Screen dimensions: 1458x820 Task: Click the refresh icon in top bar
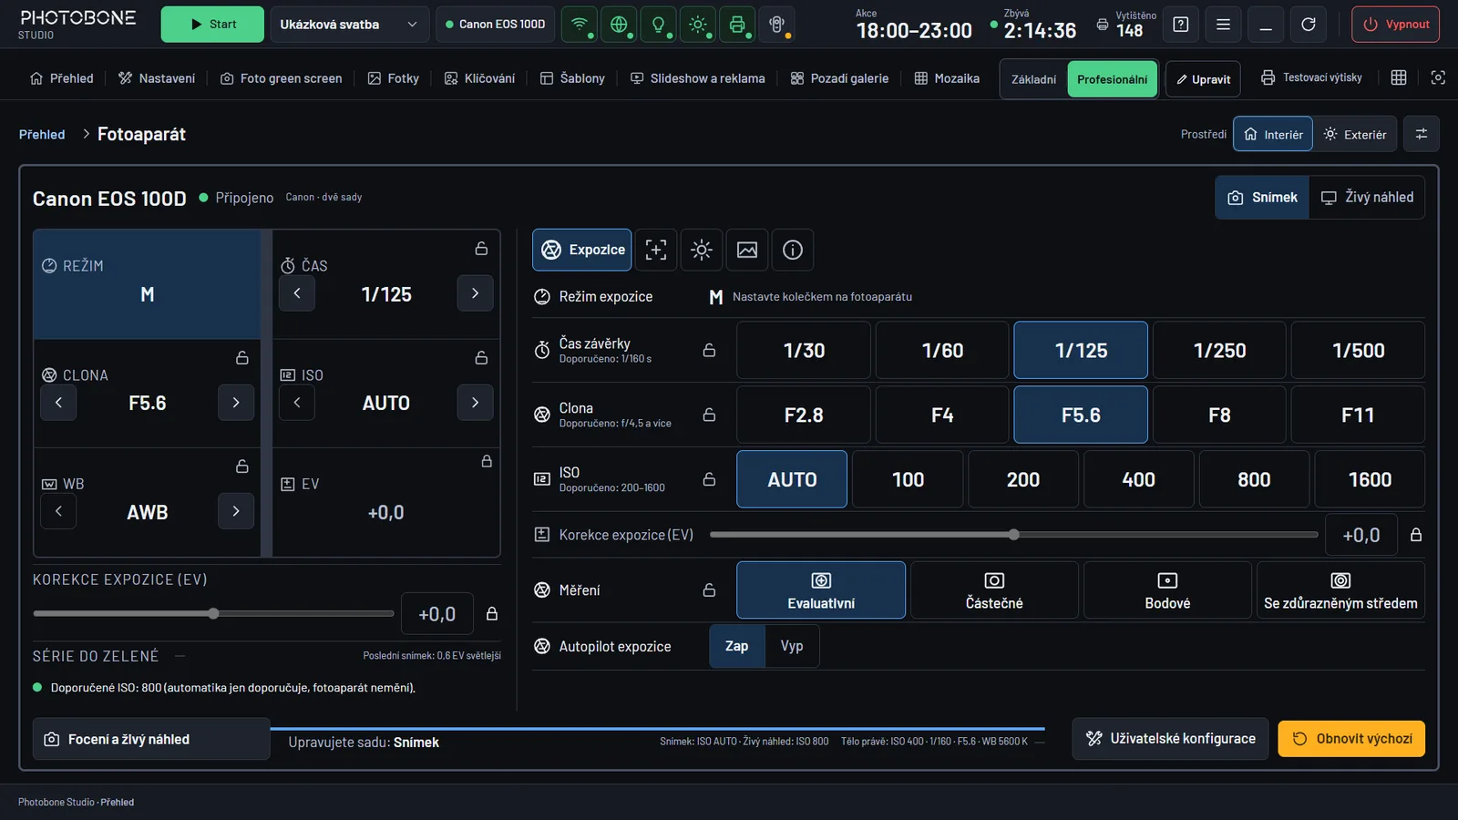[x=1309, y=25]
